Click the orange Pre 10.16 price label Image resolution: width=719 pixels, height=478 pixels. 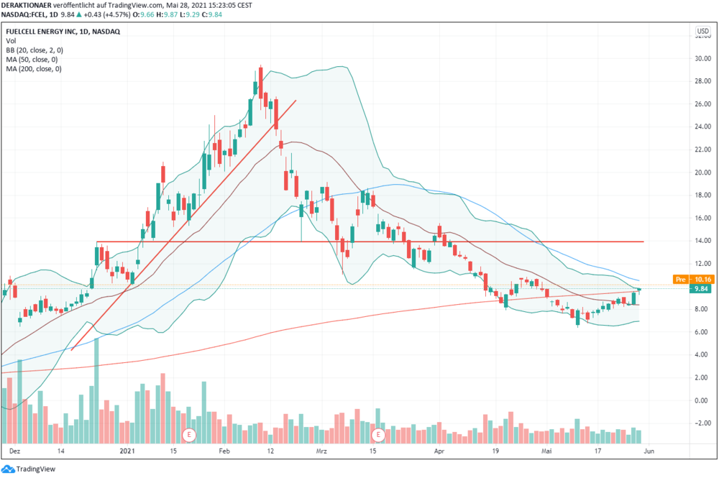pyautogui.click(x=694, y=279)
